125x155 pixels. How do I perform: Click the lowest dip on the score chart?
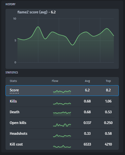click(73, 45)
